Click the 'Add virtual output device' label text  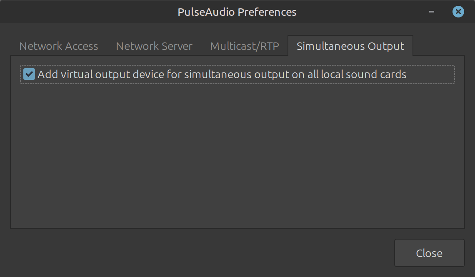(x=222, y=74)
